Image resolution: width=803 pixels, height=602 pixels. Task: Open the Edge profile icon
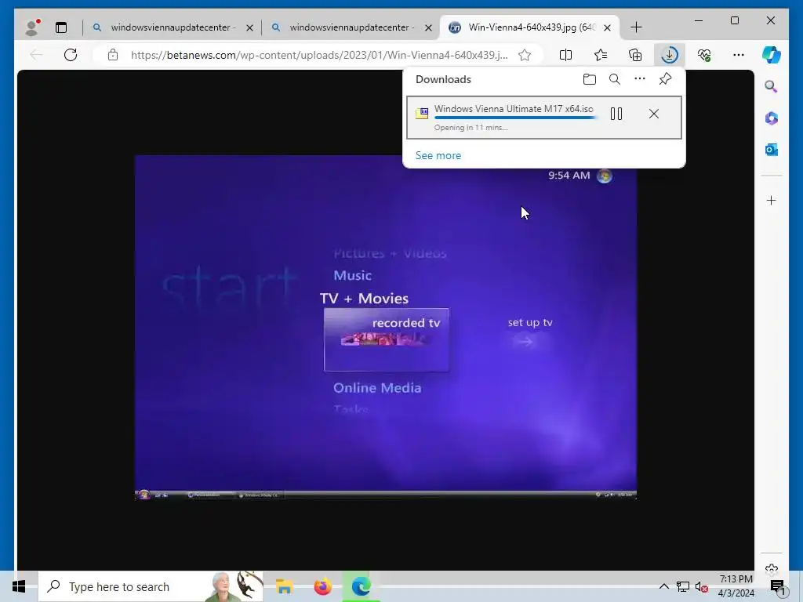tap(32, 27)
